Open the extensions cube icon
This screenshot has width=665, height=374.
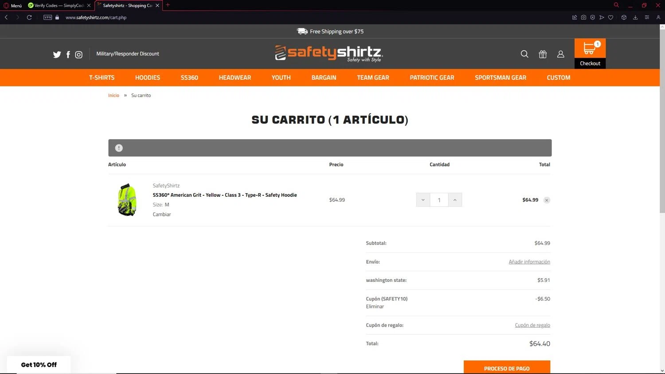coord(624,17)
